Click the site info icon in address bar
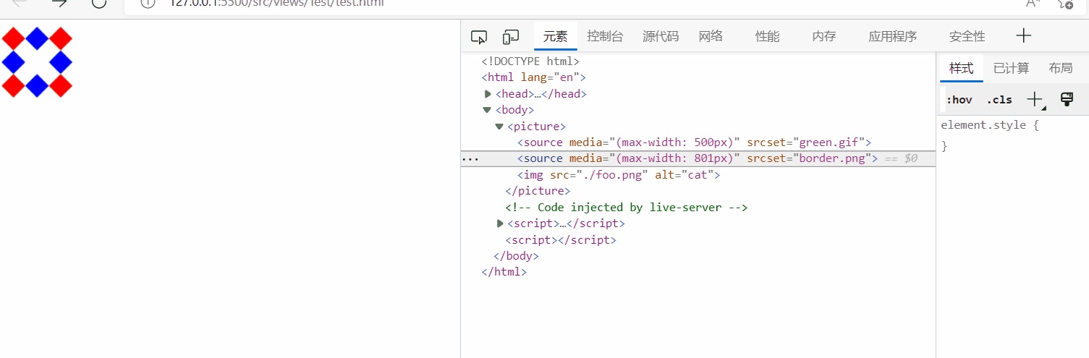 tap(148, 3)
